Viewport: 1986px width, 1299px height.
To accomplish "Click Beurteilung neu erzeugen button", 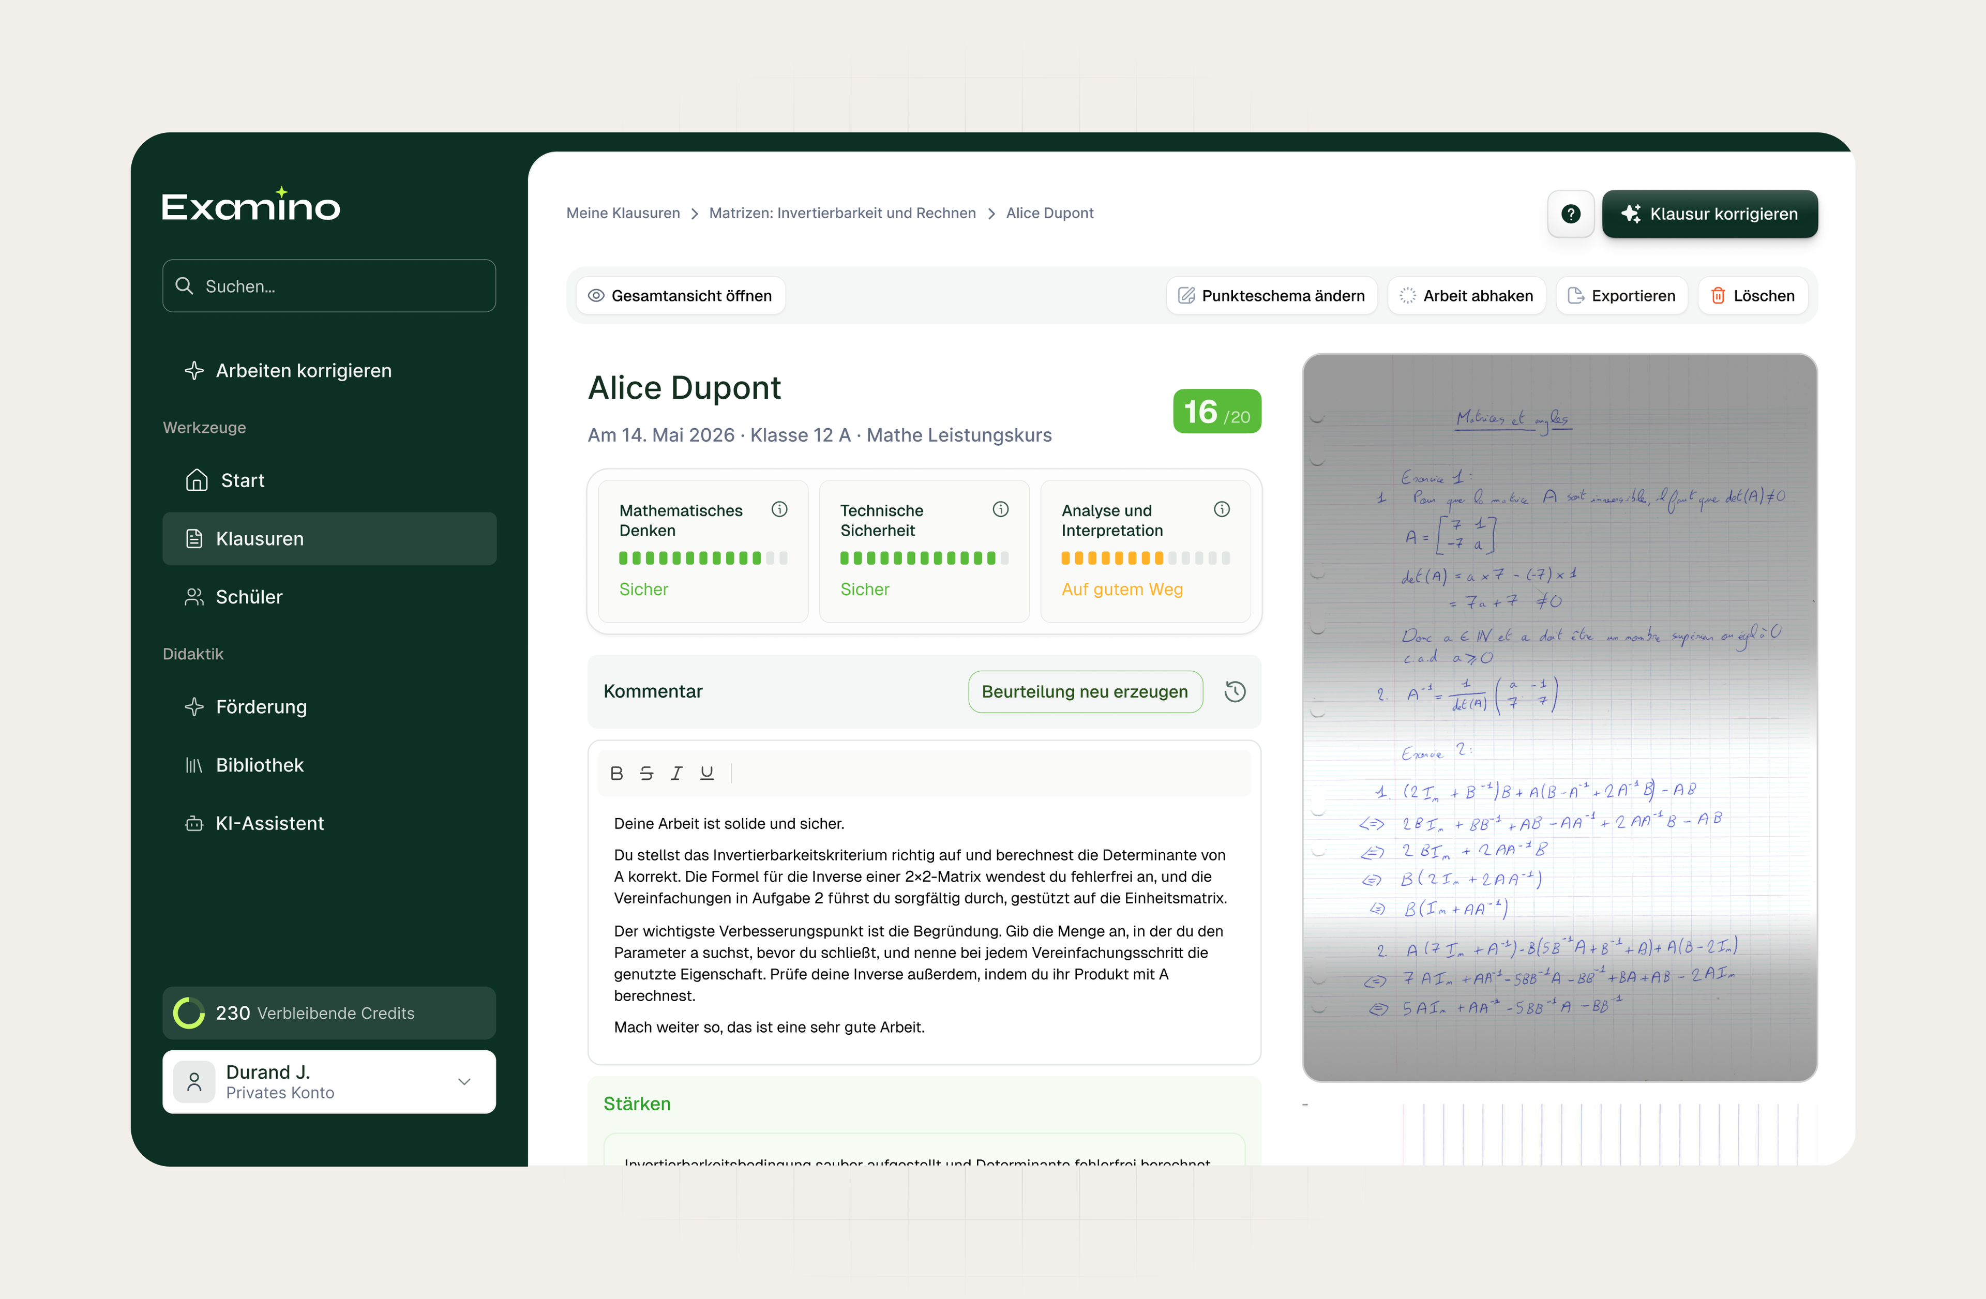I will (x=1085, y=691).
